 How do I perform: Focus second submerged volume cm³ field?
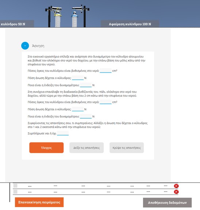(x=105, y=102)
